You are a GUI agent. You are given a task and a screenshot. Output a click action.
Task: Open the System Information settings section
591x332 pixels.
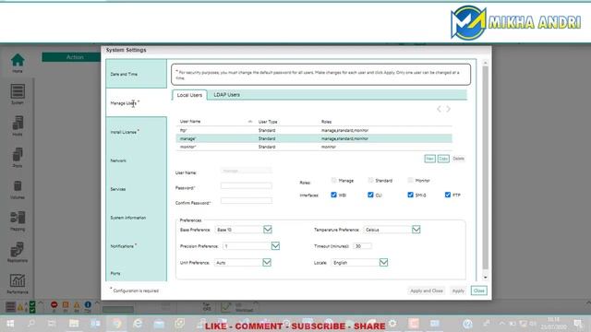(x=136, y=218)
